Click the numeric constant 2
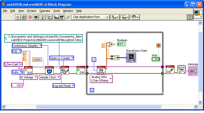This screenshot has width=204, height=113. (103, 45)
